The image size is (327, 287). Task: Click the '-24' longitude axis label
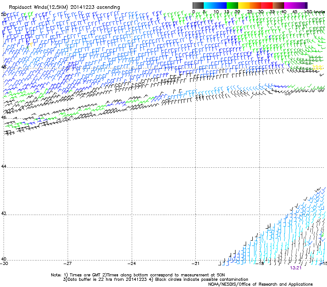[132, 264]
